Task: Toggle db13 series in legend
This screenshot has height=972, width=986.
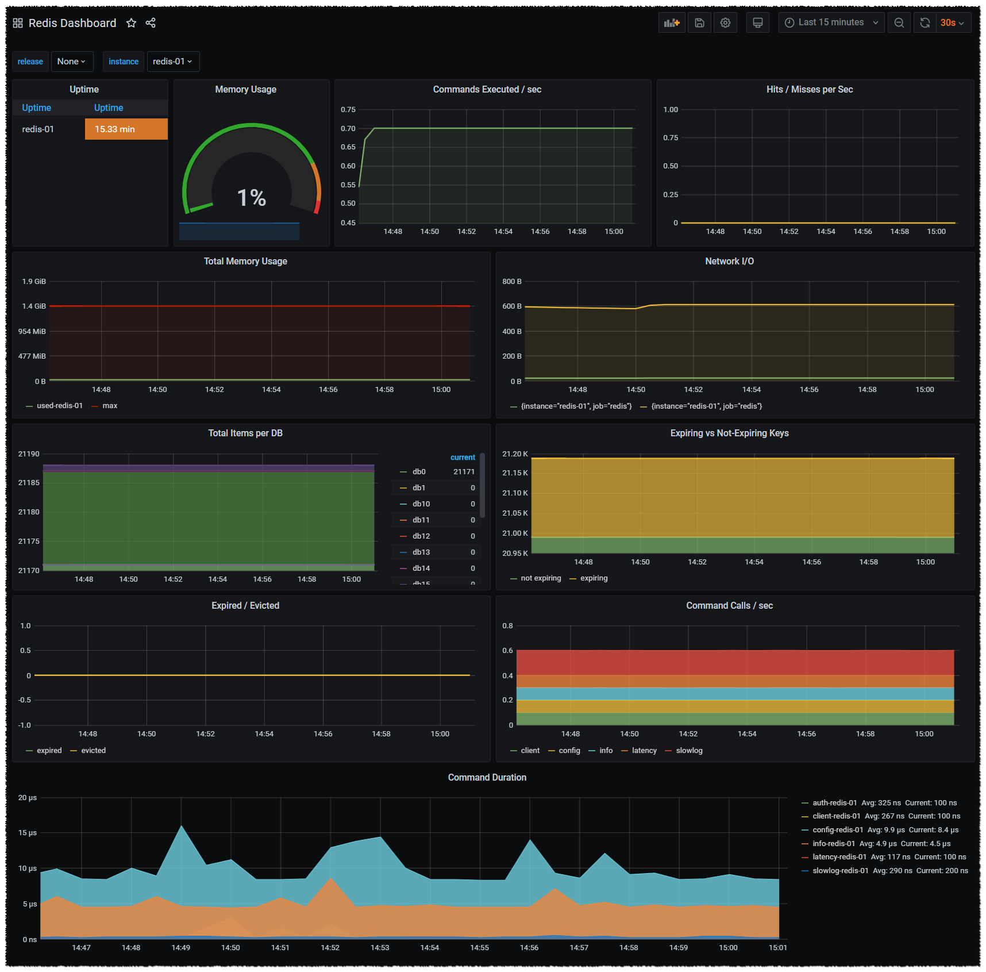Action: point(421,552)
